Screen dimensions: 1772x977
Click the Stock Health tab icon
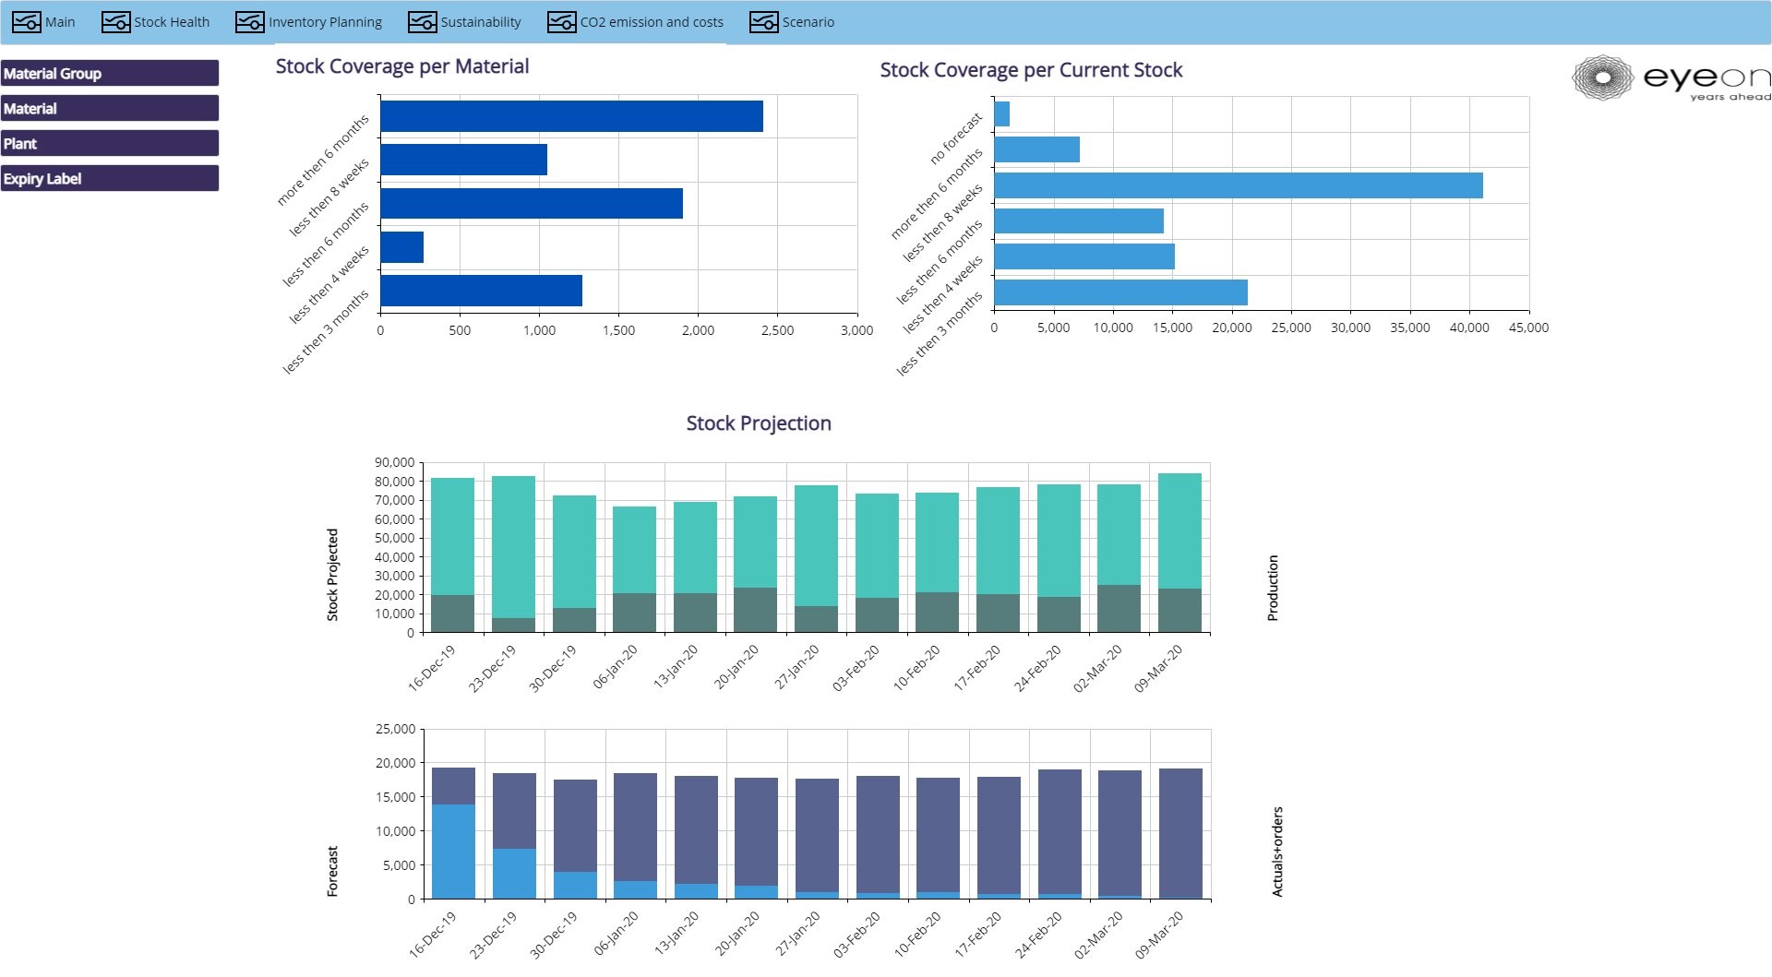pos(115,22)
